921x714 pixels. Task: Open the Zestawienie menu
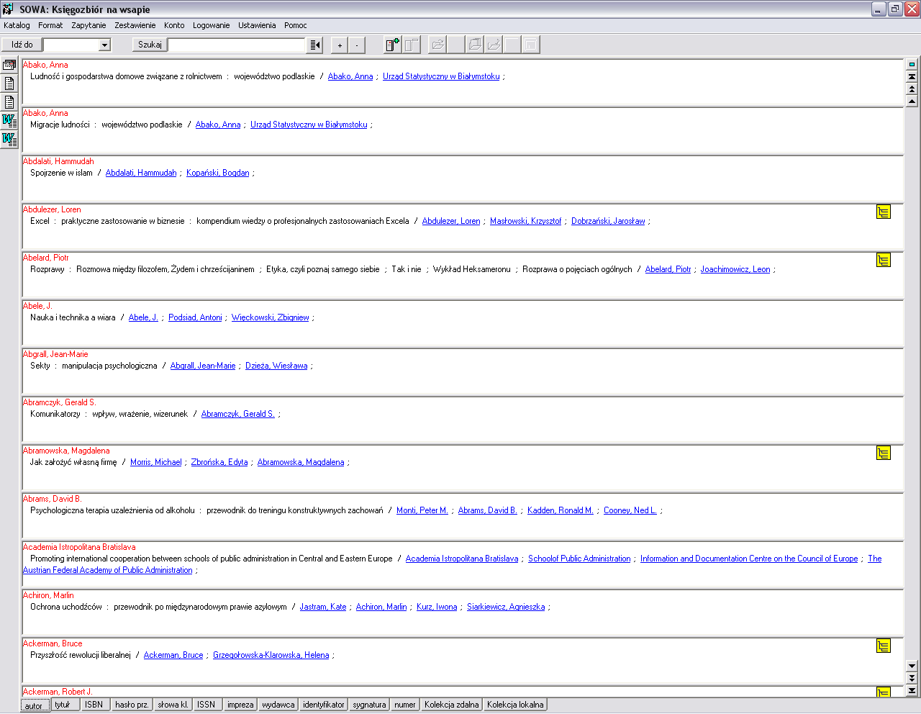click(135, 25)
